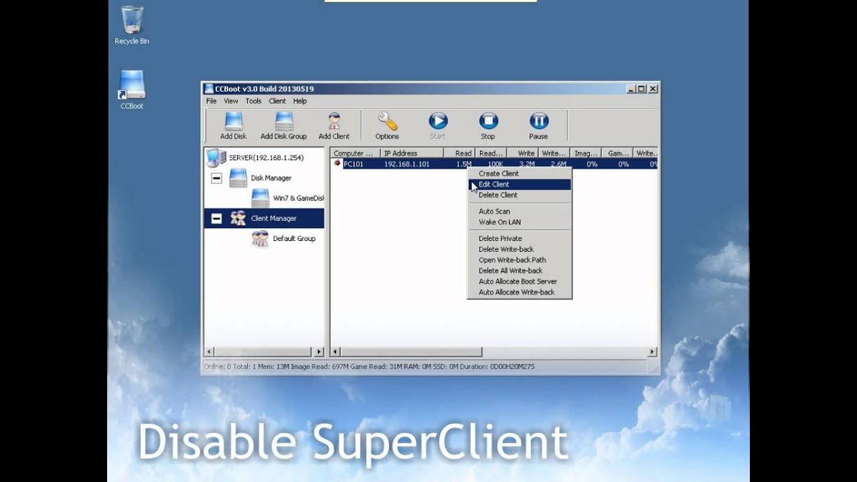The height and width of the screenshot is (482, 857).
Task: Click the PC101 red status icon
Action: pos(337,163)
